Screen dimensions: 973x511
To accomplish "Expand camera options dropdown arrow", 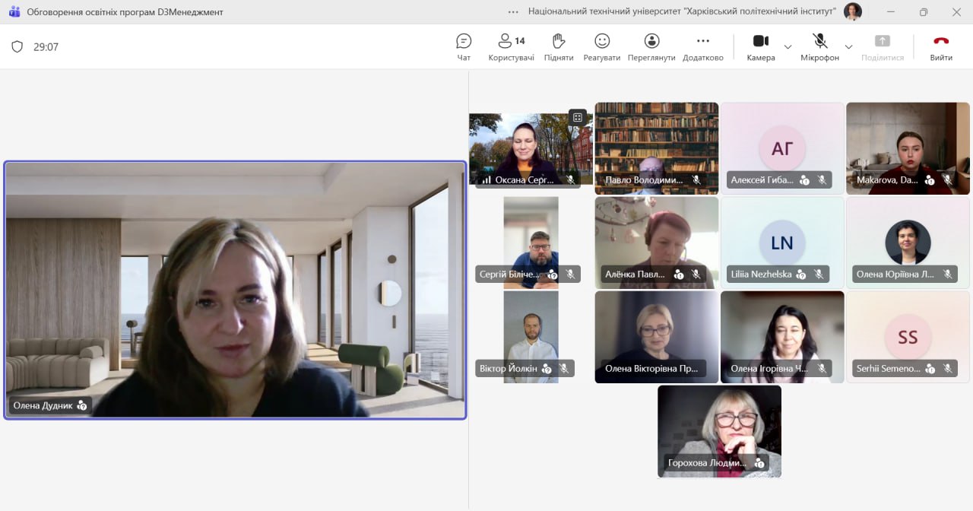I will point(788,47).
